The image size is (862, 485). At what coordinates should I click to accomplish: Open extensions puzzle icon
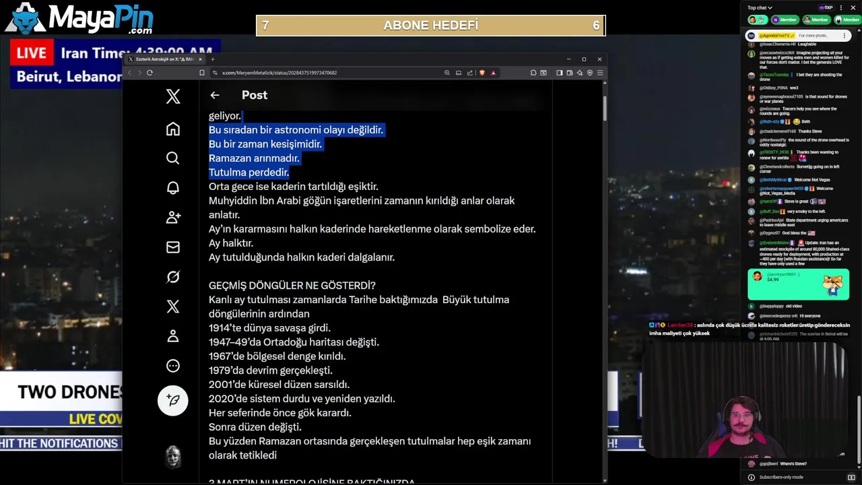533,73
